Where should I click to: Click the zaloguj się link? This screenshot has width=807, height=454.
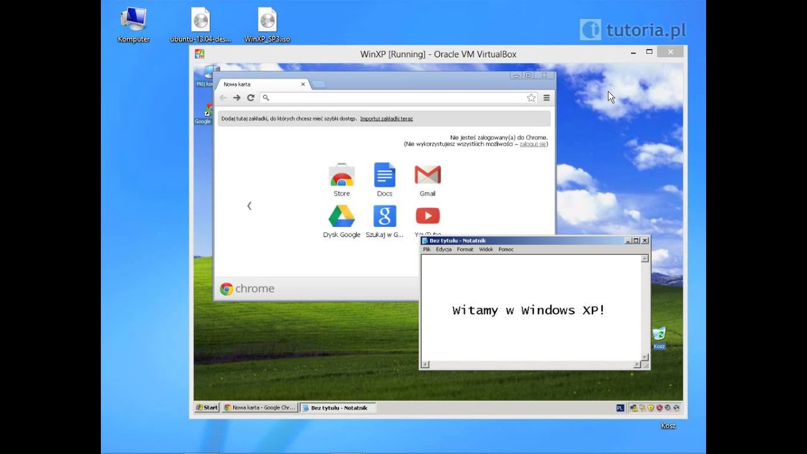[533, 144]
